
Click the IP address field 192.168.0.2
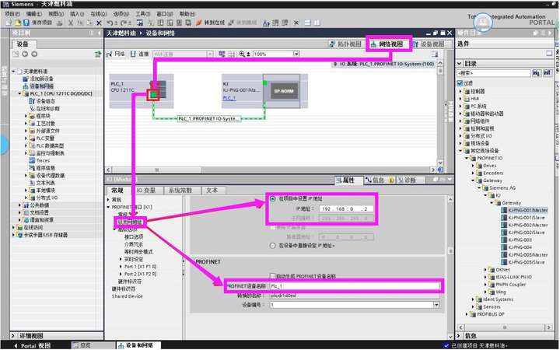pyautogui.click(x=346, y=209)
